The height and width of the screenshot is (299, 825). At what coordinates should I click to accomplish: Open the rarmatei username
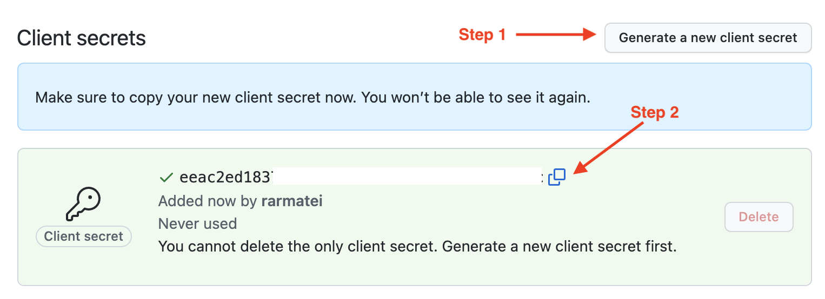click(x=291, y=201)
